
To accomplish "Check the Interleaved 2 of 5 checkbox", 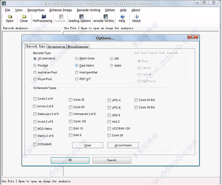I will [x=71, y=114].
